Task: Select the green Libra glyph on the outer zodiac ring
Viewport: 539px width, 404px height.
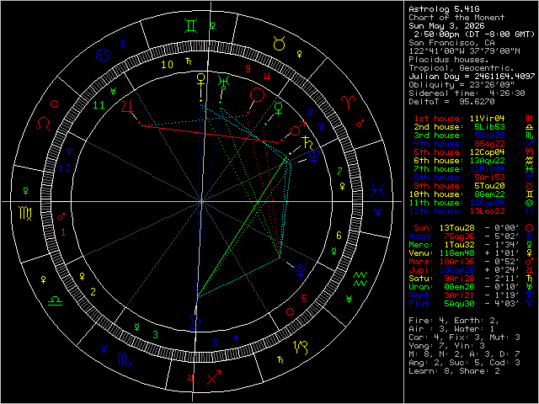Action: pos(55,301)
